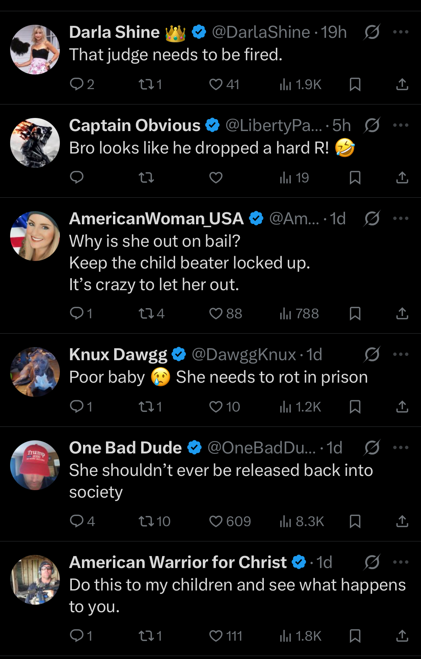Open Captain Obvious's profile name
Screen dimensions: 421x659
(135, 125)
